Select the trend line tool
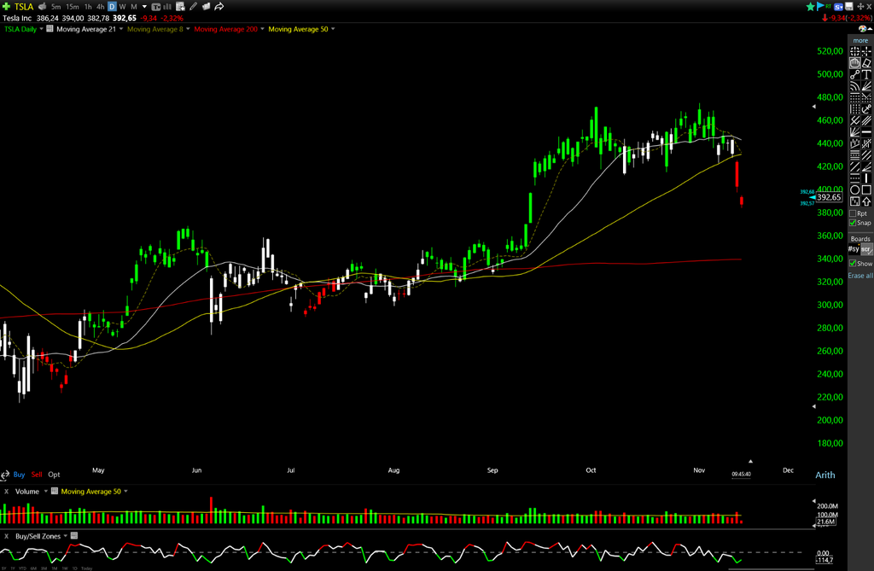The image size is (874, 571). point(854,74)
